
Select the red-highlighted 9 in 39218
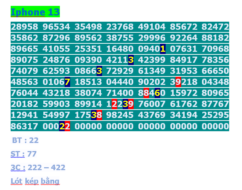coord(178,82)
